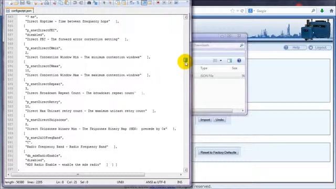Click the "ANSI as UTF-8" encoding status field
Image resolution: width=336 pixels, height=189 pixels.
pos(155,182)
